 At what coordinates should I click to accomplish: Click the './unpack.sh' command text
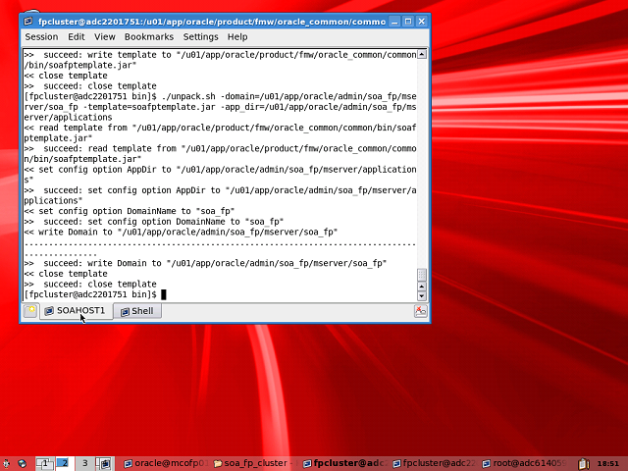(x=188, y=96)
